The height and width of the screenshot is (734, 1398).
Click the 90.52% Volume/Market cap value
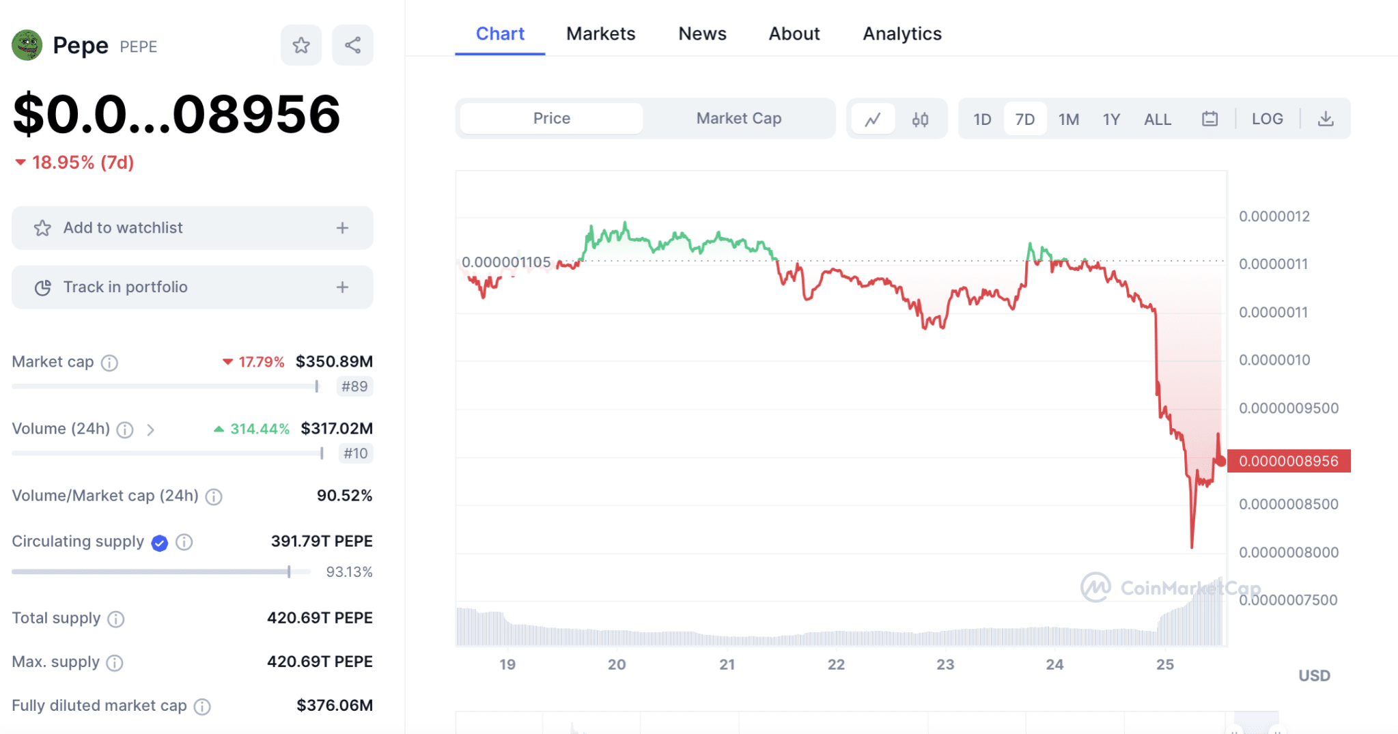[x=344, y=495]
